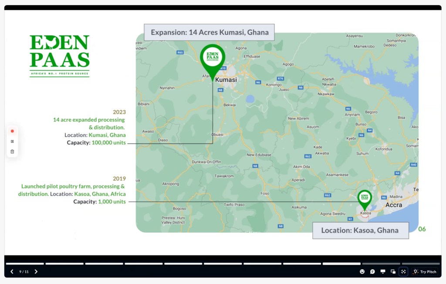
Task: Pause the recording
Action: click(x=12, y=141)
